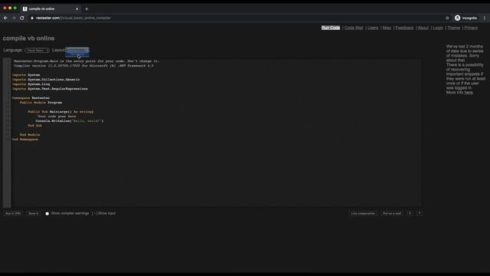Image resolution: width=490 pixels, height=276 pixels.
Task: Open the Feedback link
Action: [x=404, y=28]
